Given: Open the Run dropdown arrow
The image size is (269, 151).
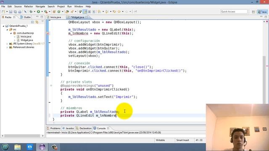Looking at the screenshot, I should coord(42,12).
